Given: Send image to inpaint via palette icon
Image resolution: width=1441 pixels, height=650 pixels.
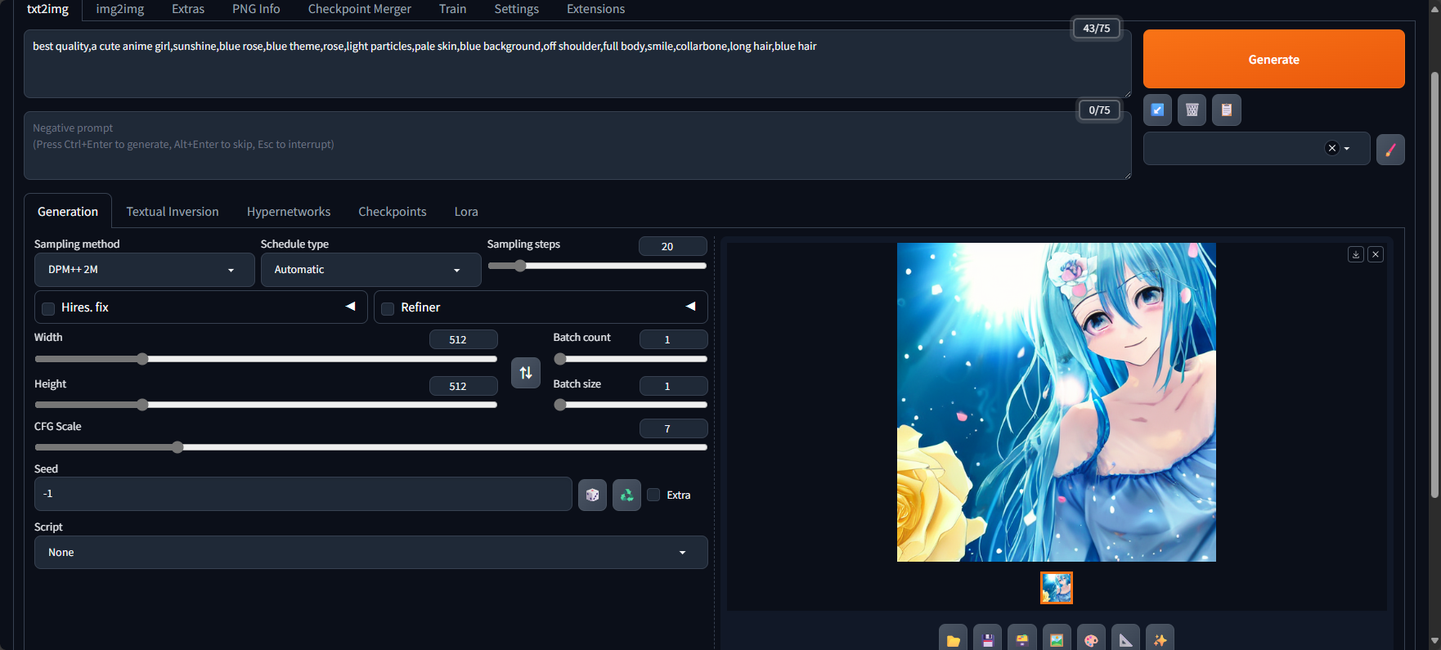Looking at the screenshot, I should click(1091, 640).
